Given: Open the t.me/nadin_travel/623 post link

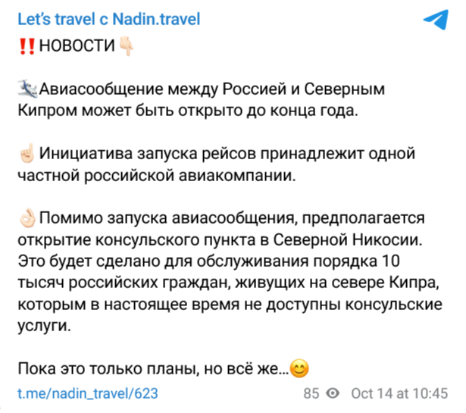Looking at the screenshot, I should [x=88, y=393].
